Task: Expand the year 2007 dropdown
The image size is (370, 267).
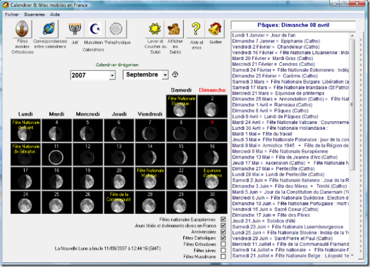Action: click(111, 76)
